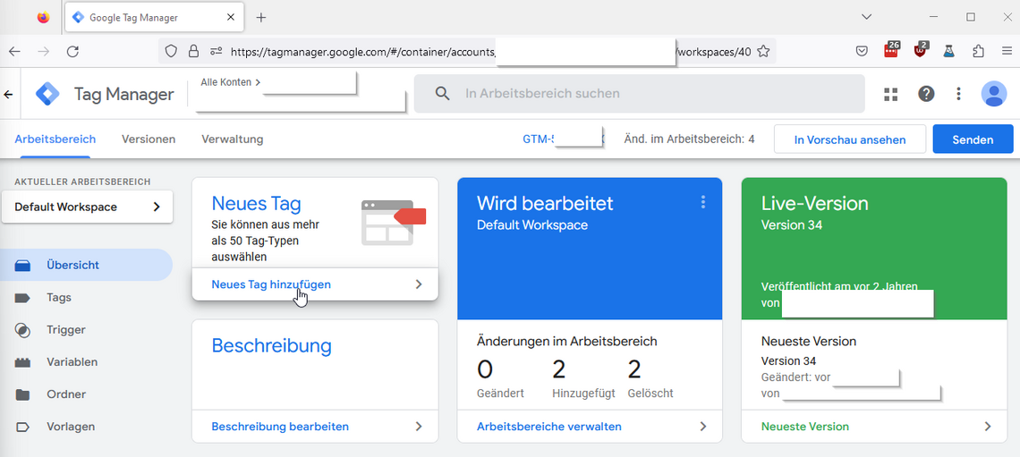Click the blue Senden button
Screen dimensions: 1020x457
[x=973, y=140]
